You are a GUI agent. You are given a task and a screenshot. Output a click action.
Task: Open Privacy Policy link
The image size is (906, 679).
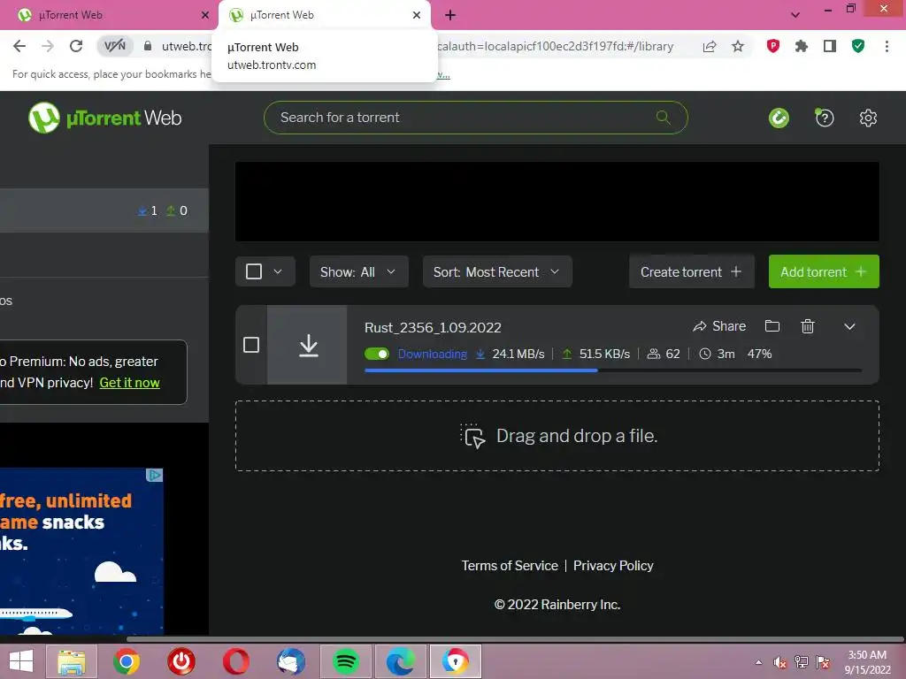(x=613, y=565)
